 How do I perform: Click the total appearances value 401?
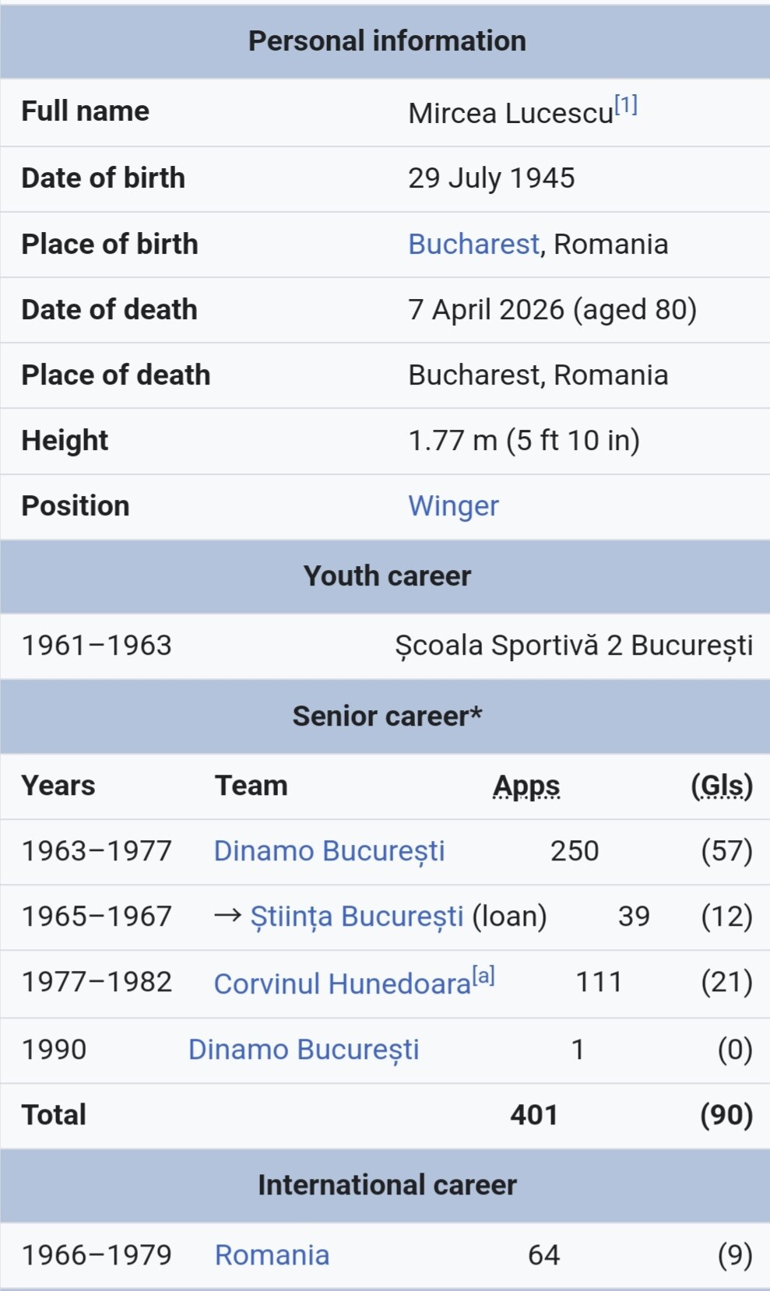pyautogui.click(x=534, y=1115)
